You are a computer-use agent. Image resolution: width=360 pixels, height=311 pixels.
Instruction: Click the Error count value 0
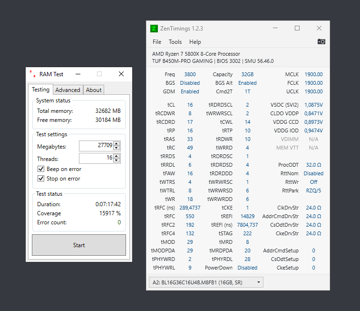click(x=119, y=222)
